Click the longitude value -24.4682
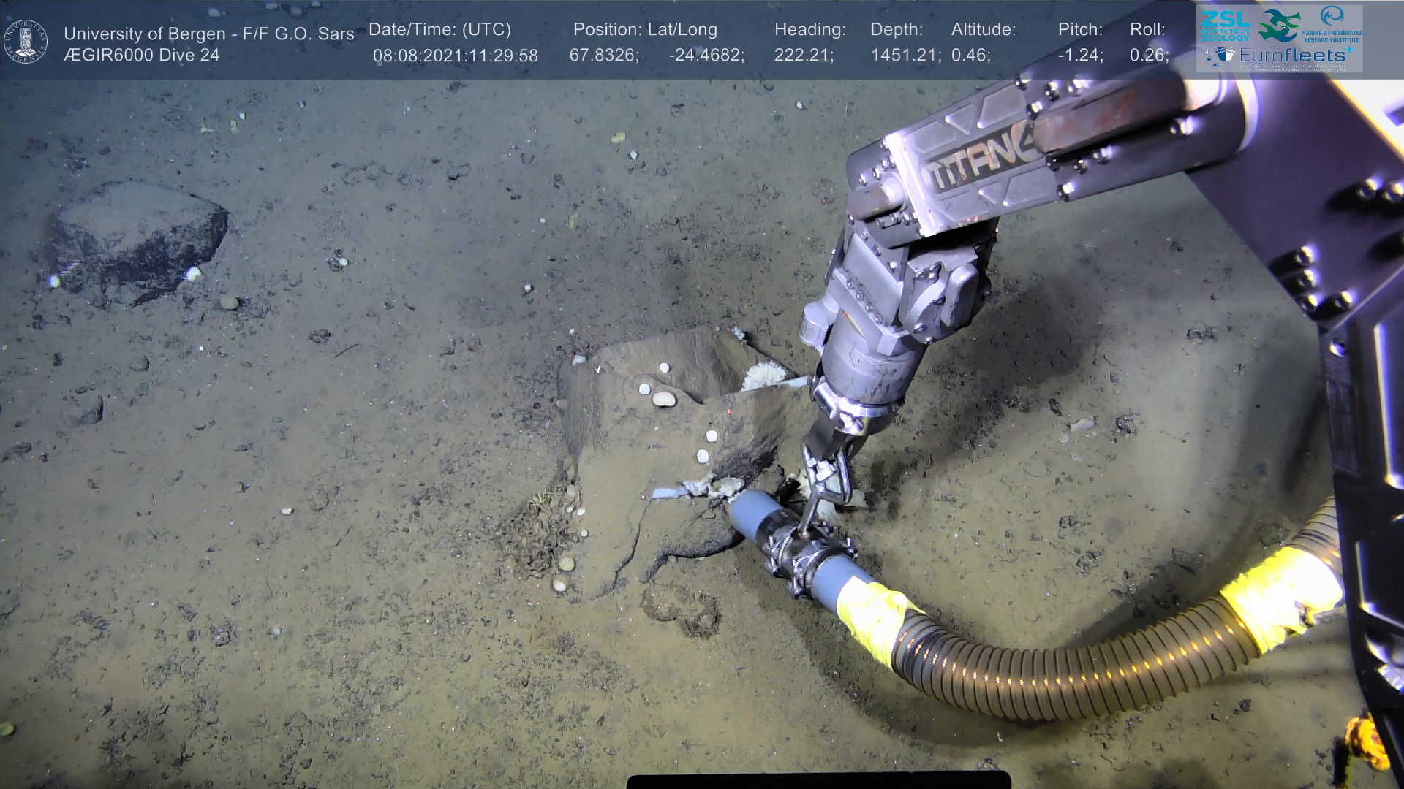The image size is (1404, 789). [706, 56]
